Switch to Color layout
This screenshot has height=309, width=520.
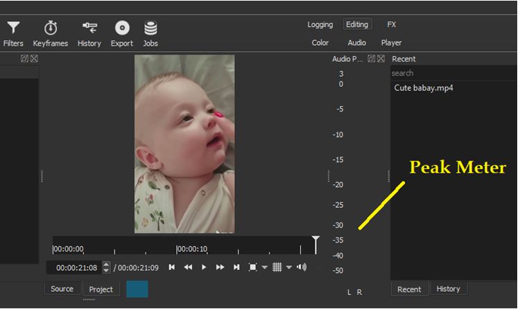[320, 43]
